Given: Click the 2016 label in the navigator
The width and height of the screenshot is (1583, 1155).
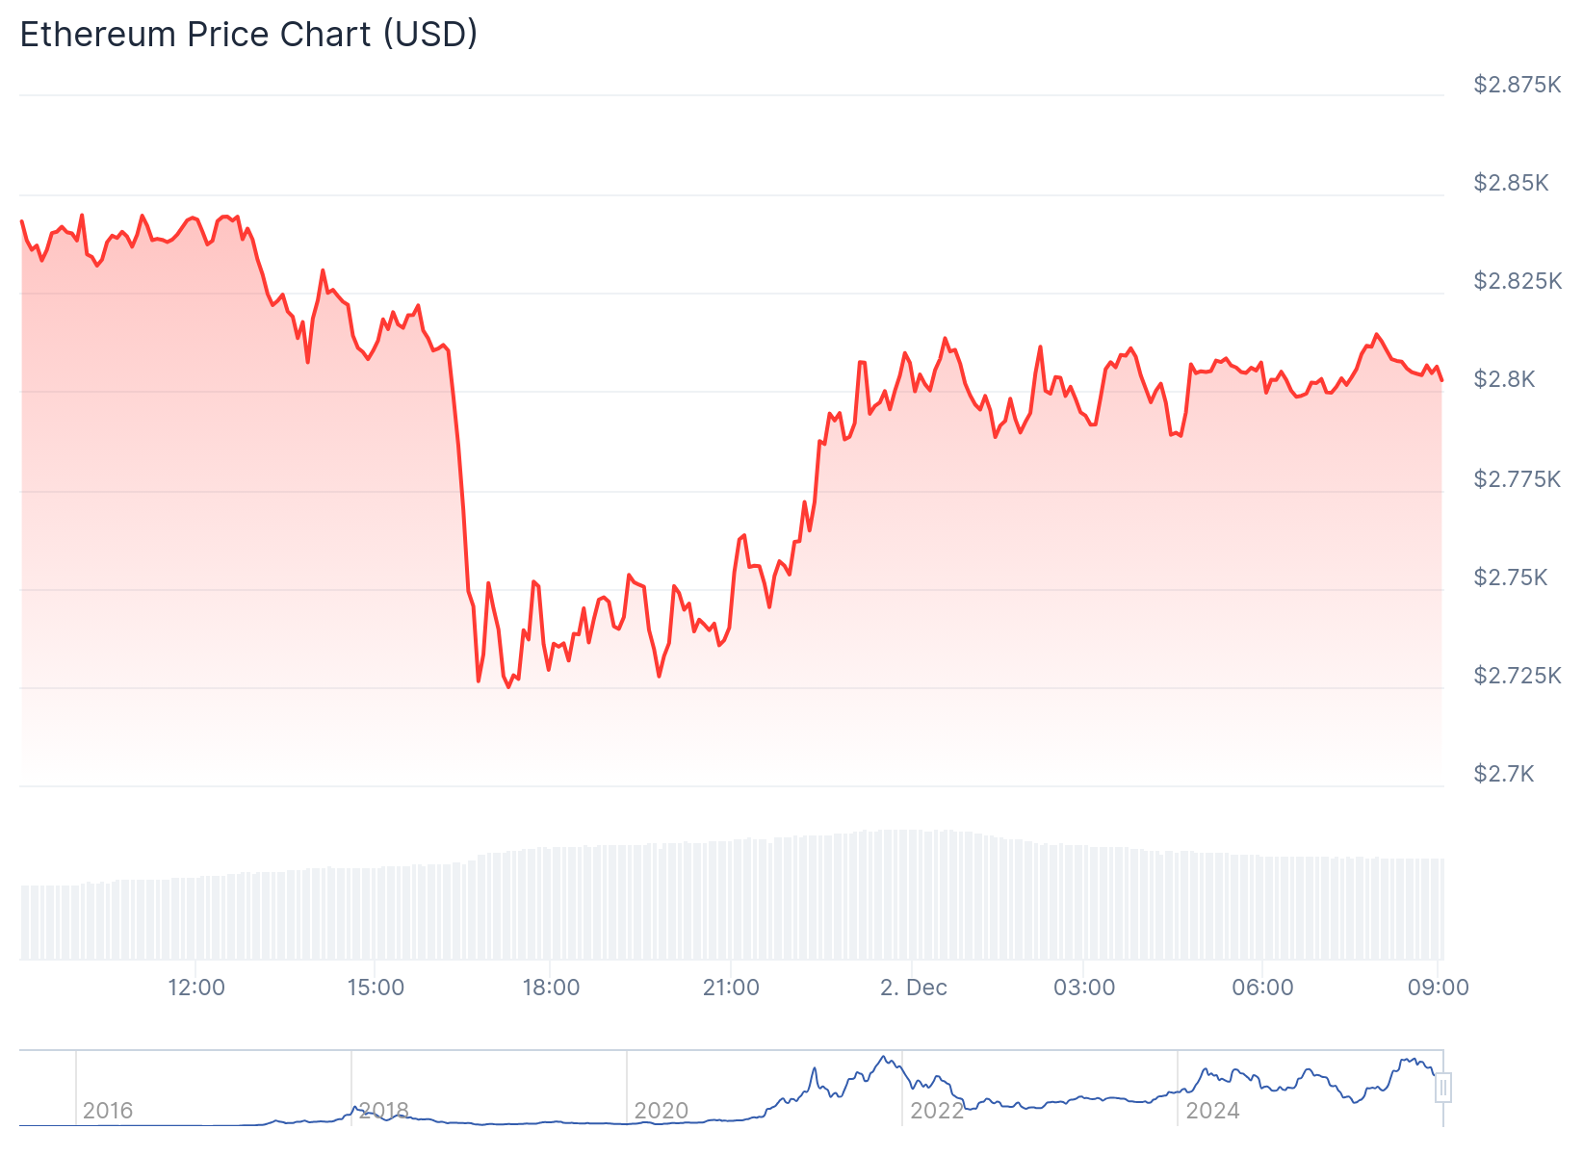Looking at the screenshot, I should point(108,1111).
